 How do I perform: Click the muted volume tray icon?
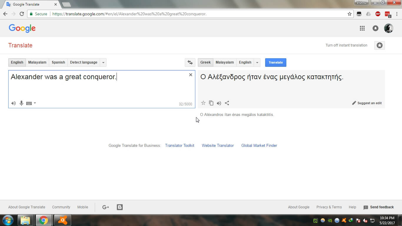[365, 220]
